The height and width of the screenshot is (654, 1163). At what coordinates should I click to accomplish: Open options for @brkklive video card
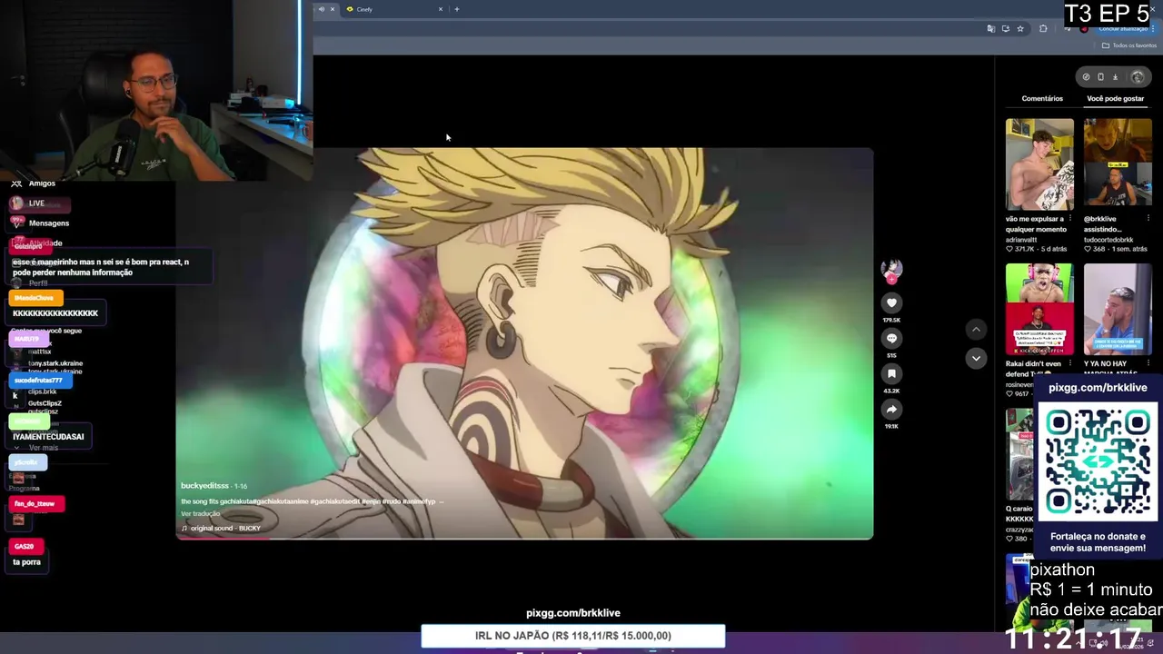click(1148, 219)
